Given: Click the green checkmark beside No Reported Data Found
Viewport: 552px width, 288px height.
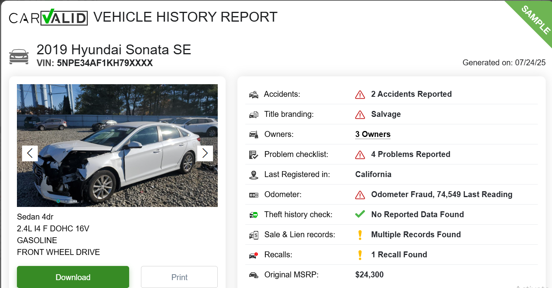Looking at the screenshot, I should (x=360, y=214).
